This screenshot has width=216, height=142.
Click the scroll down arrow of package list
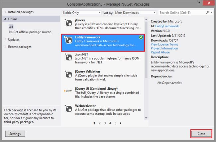click(x=146, y=118)
